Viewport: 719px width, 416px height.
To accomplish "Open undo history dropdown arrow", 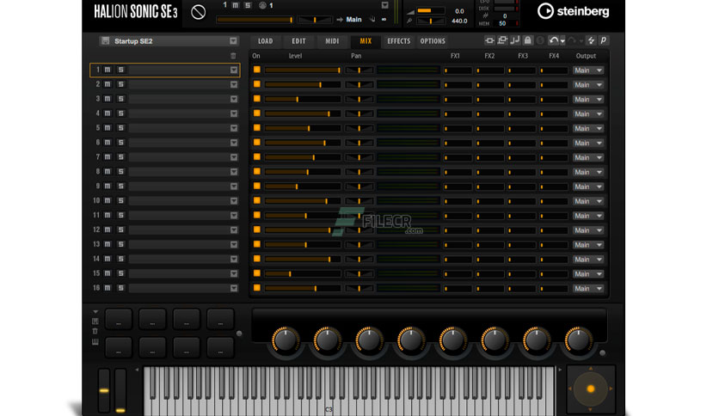I will click(x=562, y=41).
